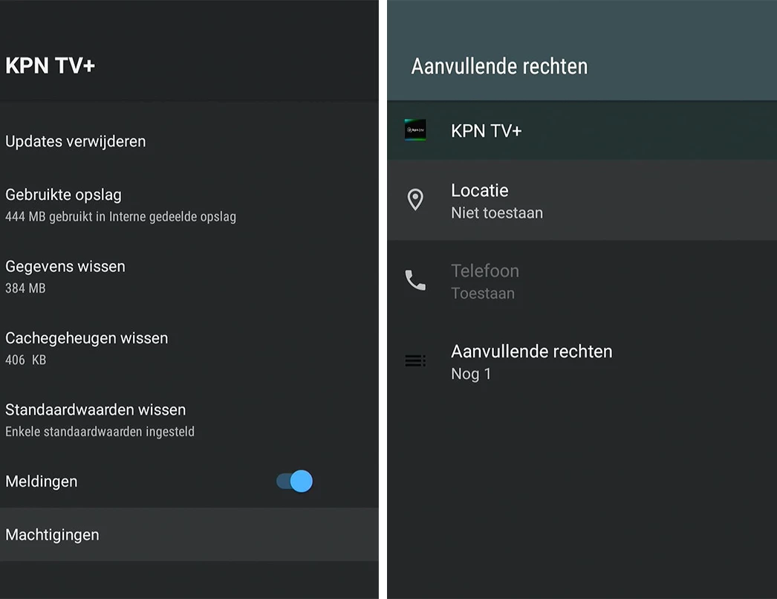This screenshot has width=777, height=599.
Task: Expand Aanvullende rechten Nog 1
Action: pos(582,361)
